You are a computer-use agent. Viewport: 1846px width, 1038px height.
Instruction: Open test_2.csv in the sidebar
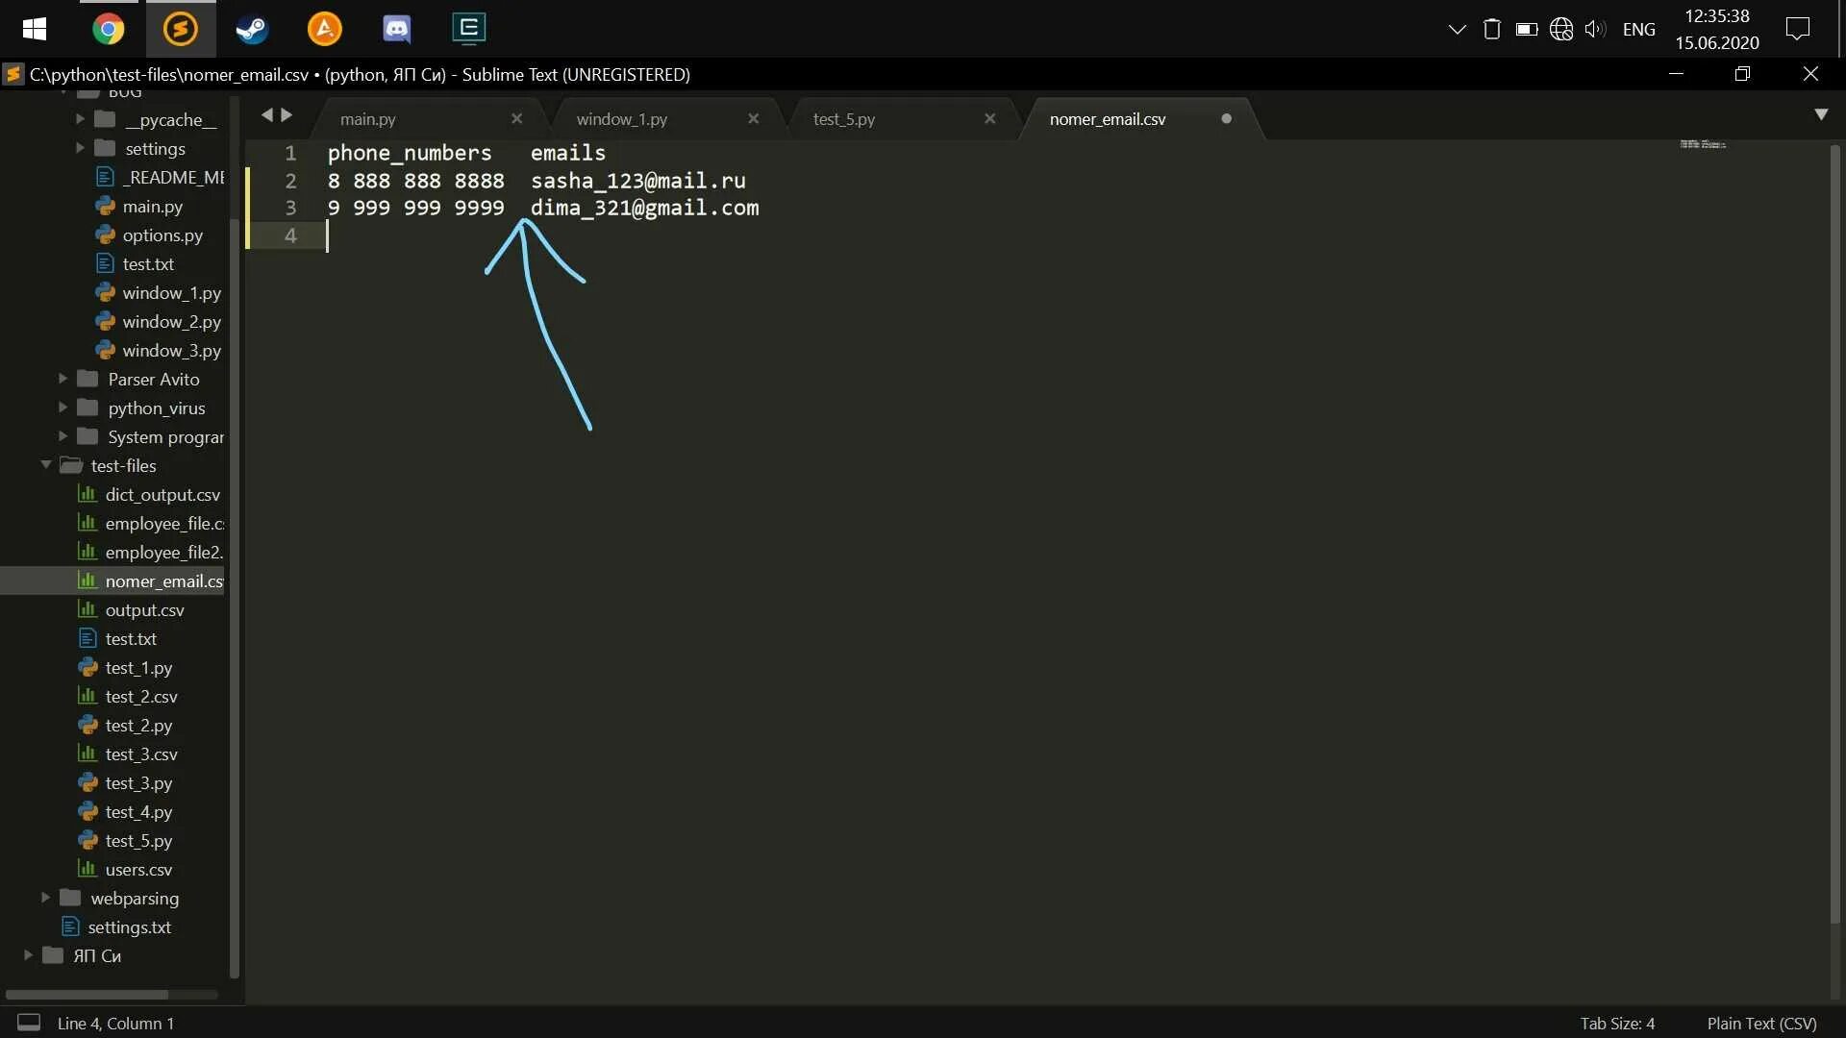[141, 697]
